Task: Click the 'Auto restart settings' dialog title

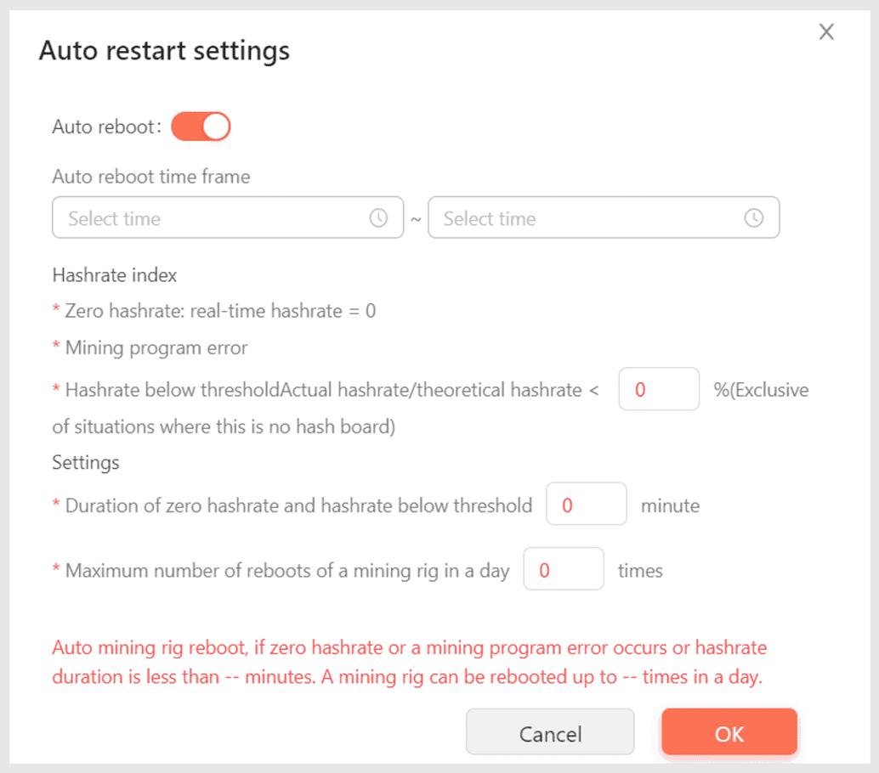Action: pyautogui.click(x=165, y=51)
